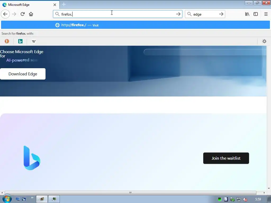Expand the quick launch chevron
Viewport: 271px width, 203px height.
coord(32,198)
